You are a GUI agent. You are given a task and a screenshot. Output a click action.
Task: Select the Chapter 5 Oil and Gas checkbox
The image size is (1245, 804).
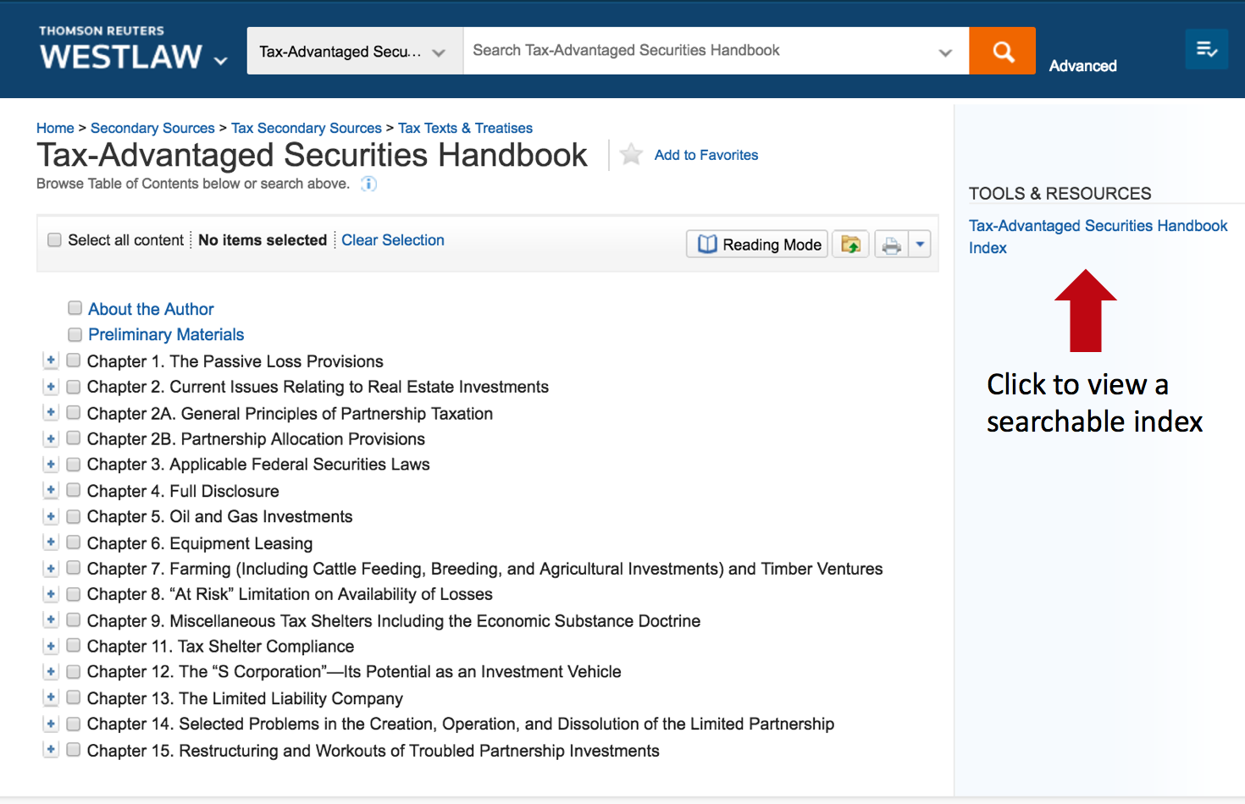pos(74,516)
